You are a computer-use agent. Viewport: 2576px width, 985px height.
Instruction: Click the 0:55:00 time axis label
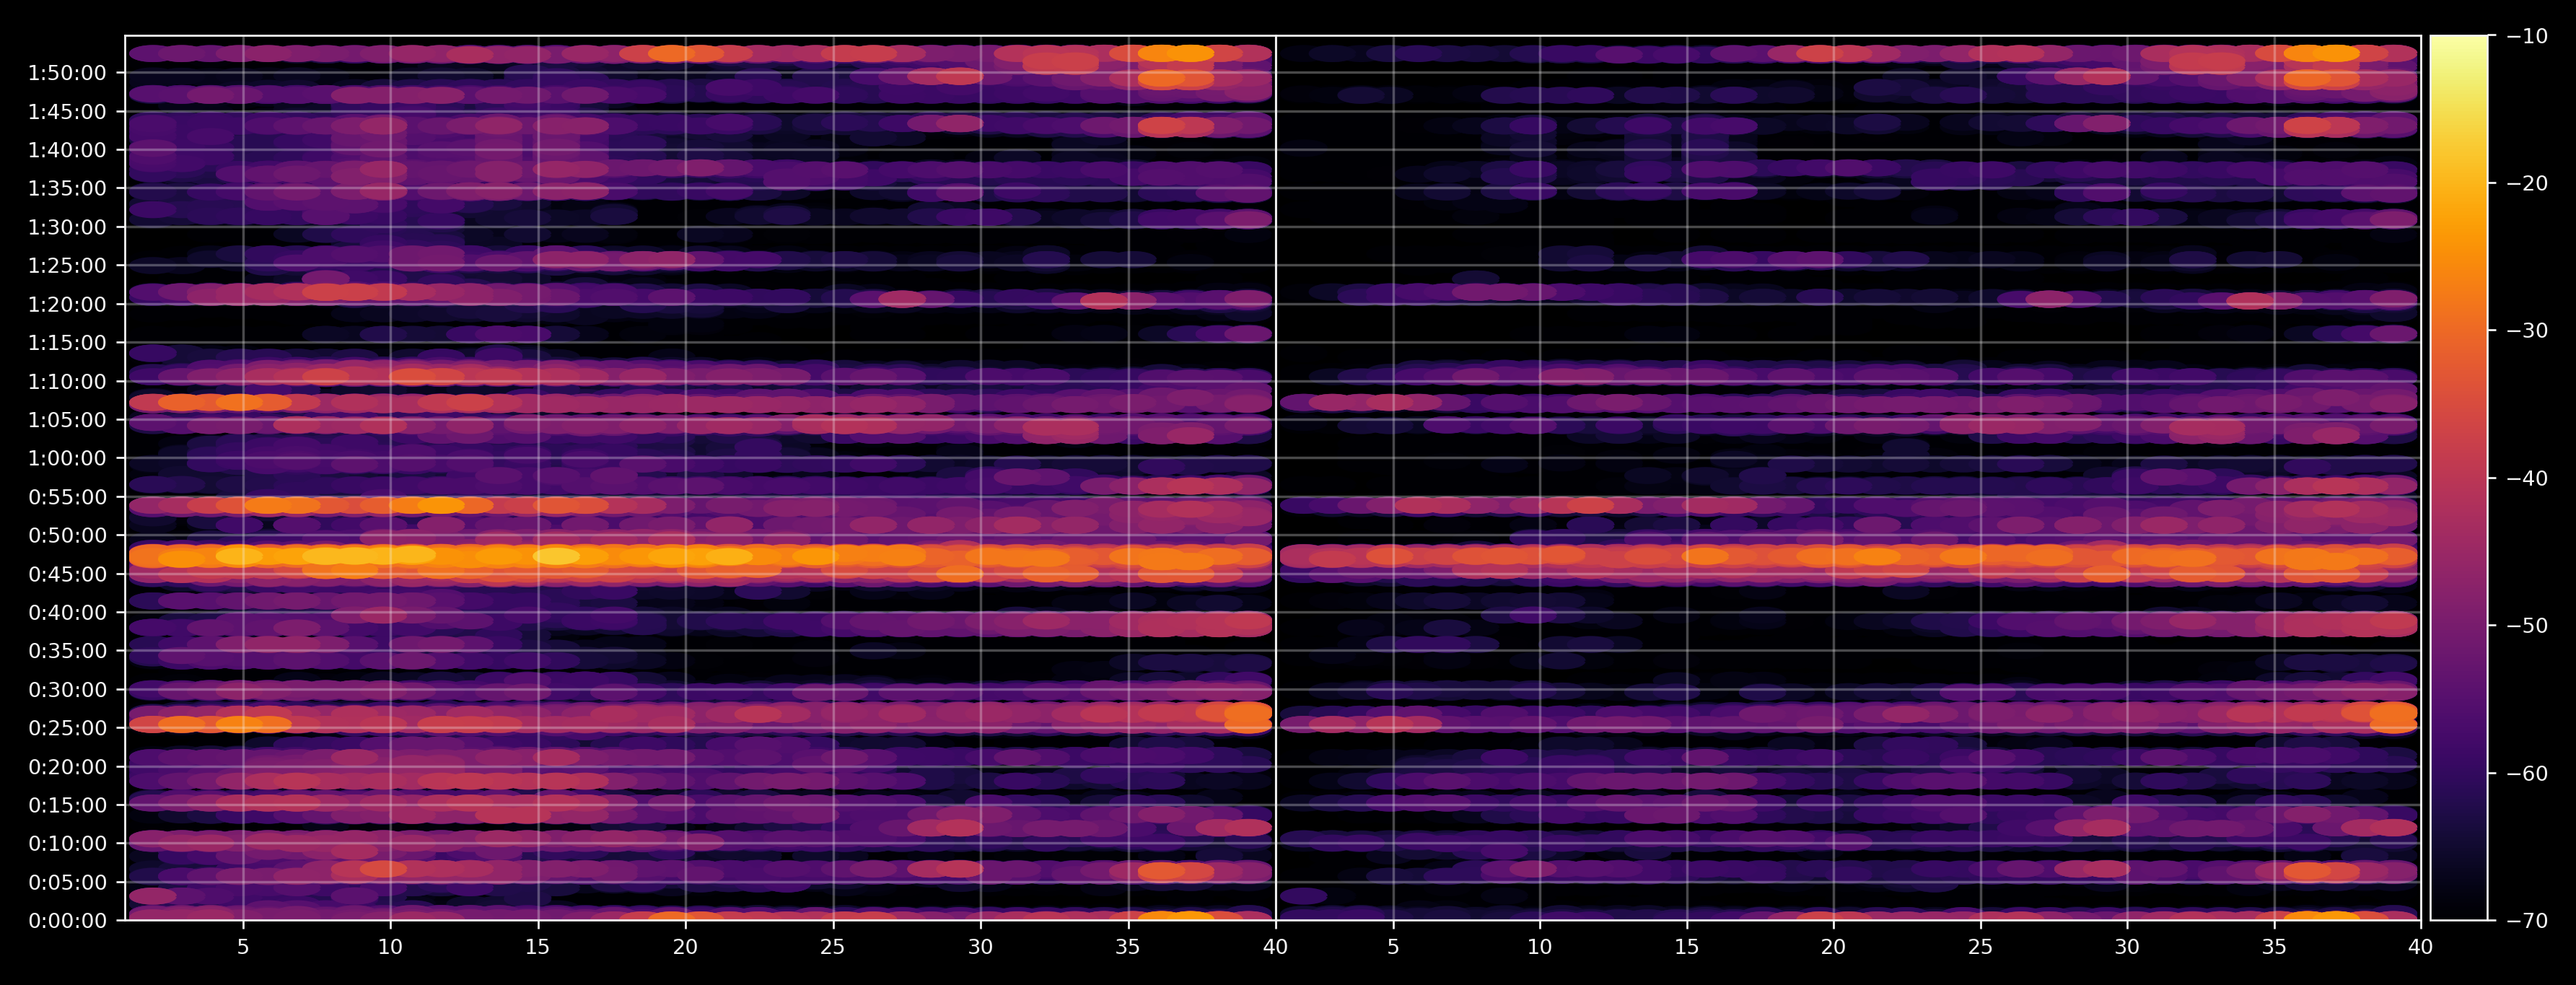pyautogui.click(x=67, y=497)
